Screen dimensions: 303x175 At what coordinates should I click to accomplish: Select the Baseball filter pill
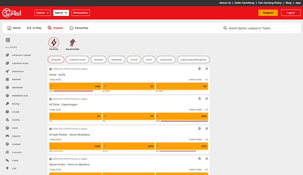click(98, 60)
